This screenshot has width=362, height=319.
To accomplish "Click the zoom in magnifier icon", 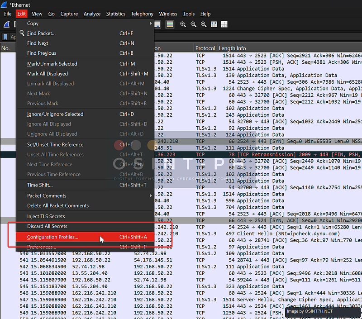I will [x=183, y=24].
